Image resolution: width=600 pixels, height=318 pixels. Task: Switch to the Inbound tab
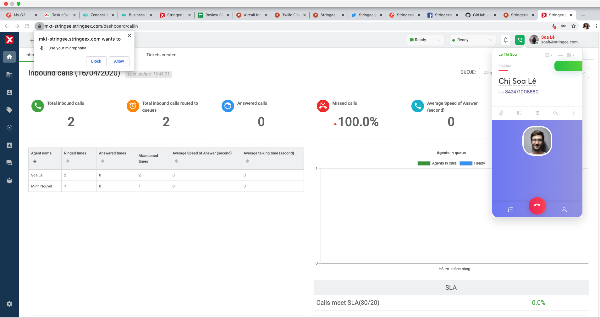coord(30,55)
